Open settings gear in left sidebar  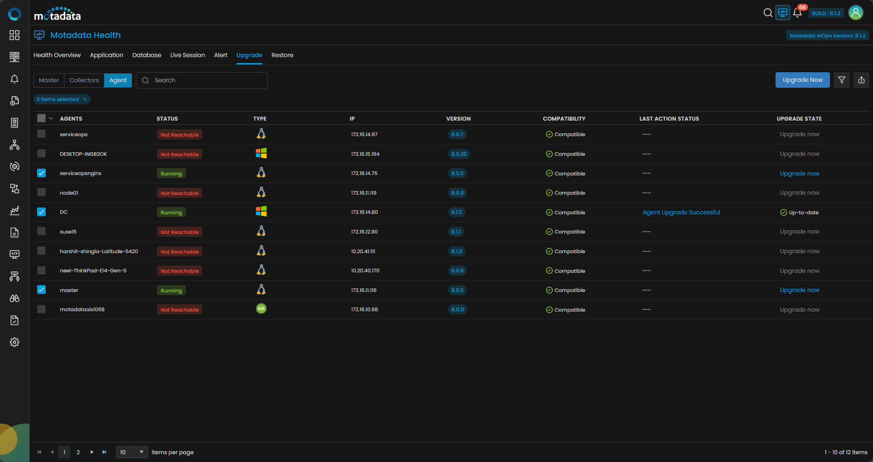pyautogui.click(x=15, y=342)
